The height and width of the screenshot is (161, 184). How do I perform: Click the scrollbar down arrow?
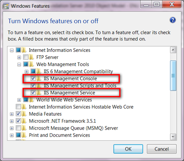[x=173, y=137]
